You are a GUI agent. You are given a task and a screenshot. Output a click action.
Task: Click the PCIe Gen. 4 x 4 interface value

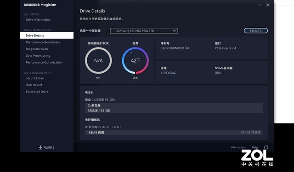tap(226, 48)
